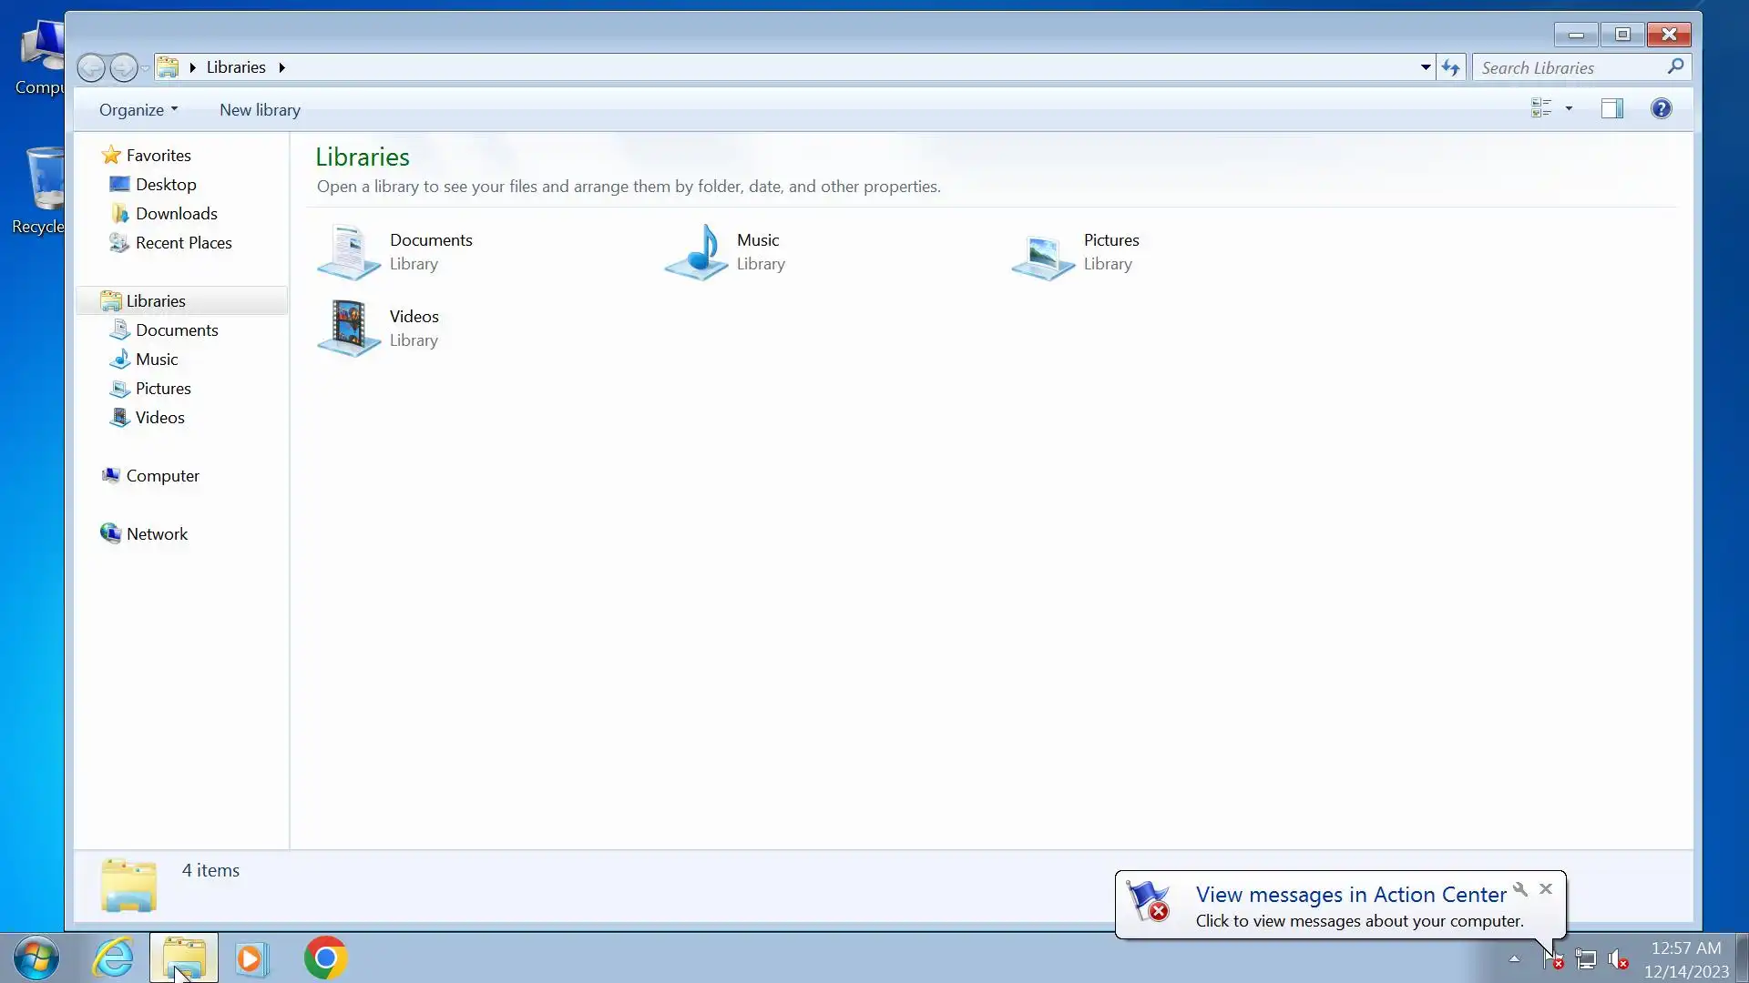Toggle the preview pane button

click(1611, 109)
